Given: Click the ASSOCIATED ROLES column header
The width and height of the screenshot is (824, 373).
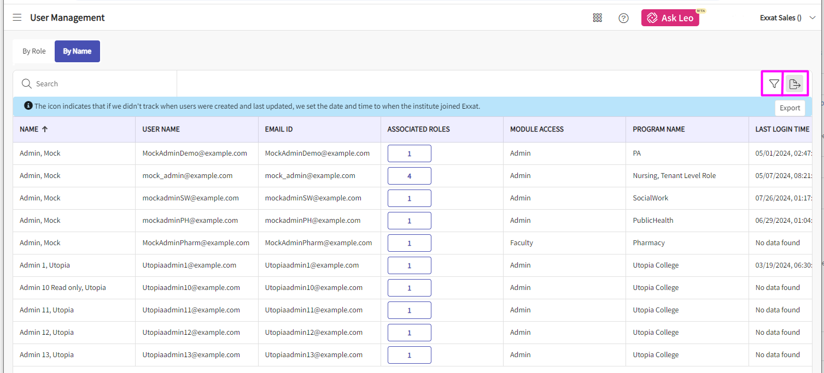Looking at the screenshot, I should point(418,129).
